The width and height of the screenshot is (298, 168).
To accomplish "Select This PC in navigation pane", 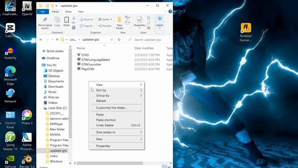I will coord(49,65).
